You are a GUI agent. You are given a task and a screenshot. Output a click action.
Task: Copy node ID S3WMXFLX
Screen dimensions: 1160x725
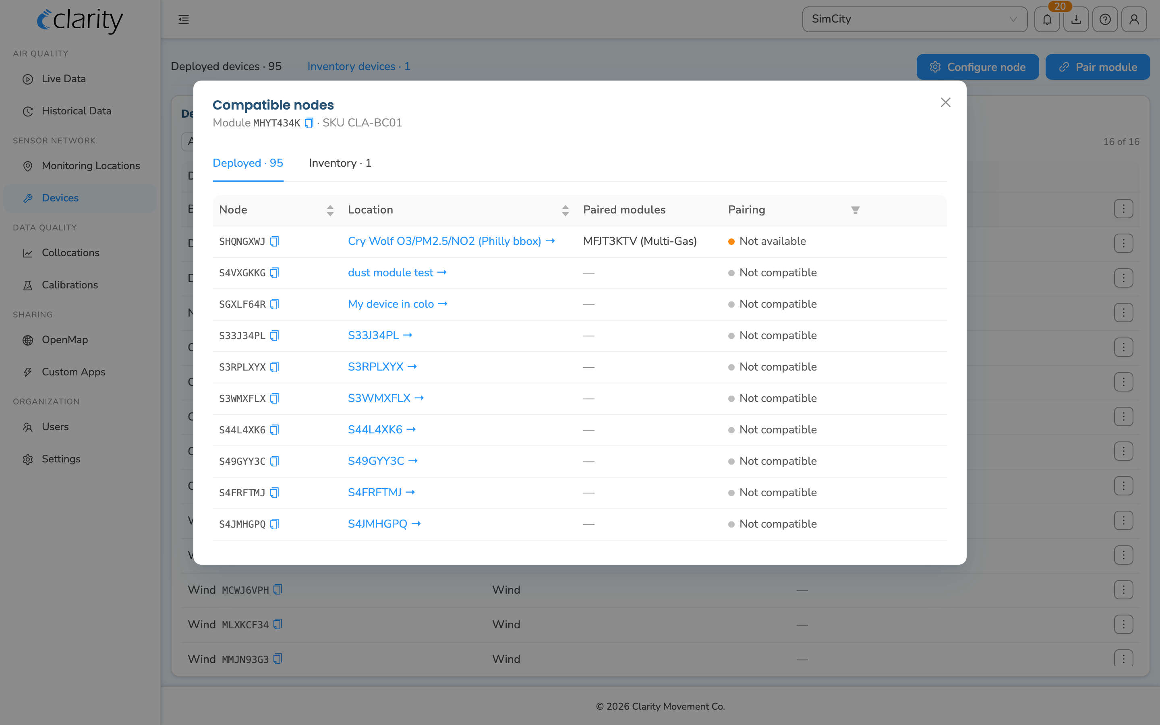tap(274, 398)
